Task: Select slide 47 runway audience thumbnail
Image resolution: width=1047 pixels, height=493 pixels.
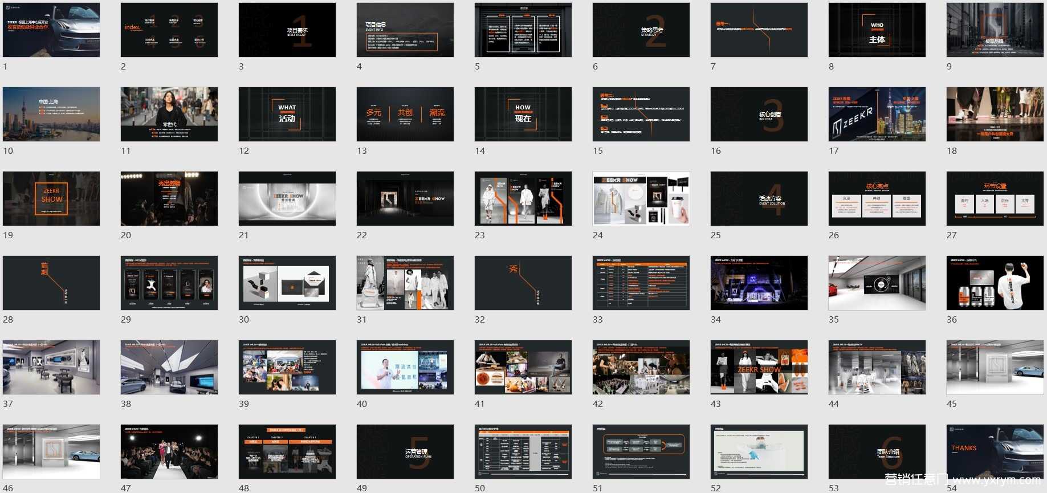Action: (x=169, y=451)
